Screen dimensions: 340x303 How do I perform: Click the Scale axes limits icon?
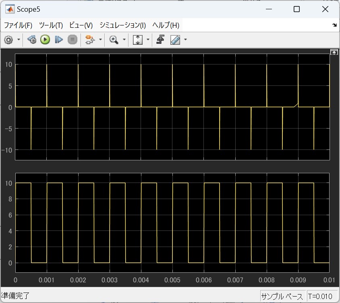pyautogui.click(x=138, y=39)
